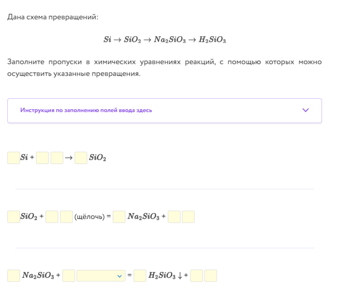Image resolution: width=337 pixels, height=301 pixels.
Task: Select coefficient field before SiO2 product in first equation
Action: pos(81,158)
